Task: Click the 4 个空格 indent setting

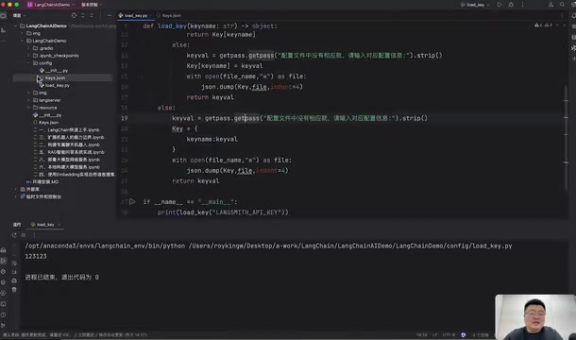Action: pyautogui.click(x=481, y=335)
